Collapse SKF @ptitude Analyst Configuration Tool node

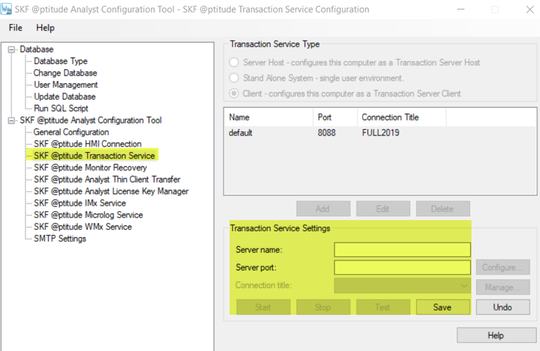12,120
